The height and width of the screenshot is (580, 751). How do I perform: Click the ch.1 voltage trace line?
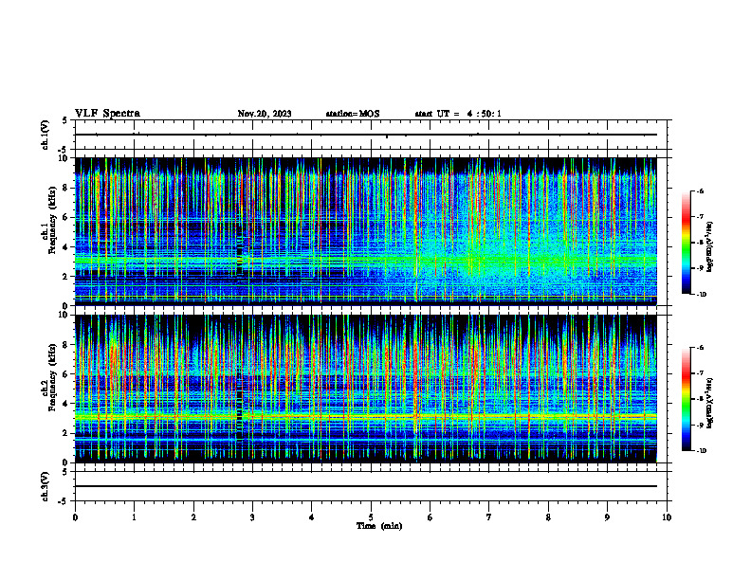tap(366, 135)
